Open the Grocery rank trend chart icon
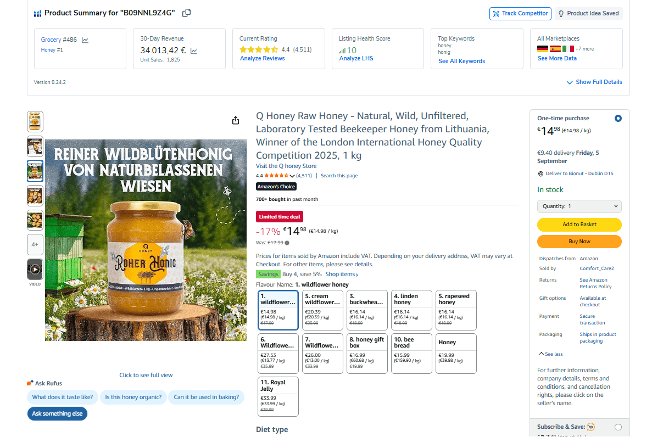This screenshot has width=652, height=437. (85, 40)
